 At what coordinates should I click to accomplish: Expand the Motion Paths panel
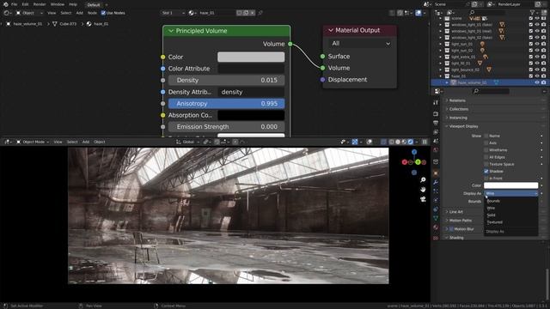[461, 221]
